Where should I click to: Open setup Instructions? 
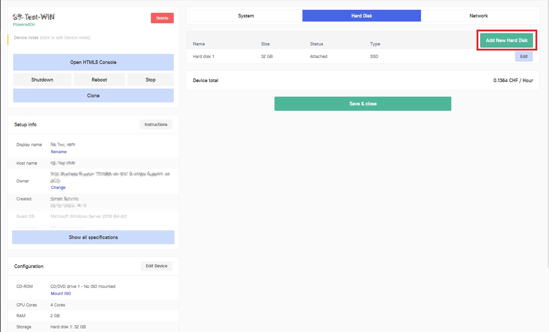[x=156, y=125]
